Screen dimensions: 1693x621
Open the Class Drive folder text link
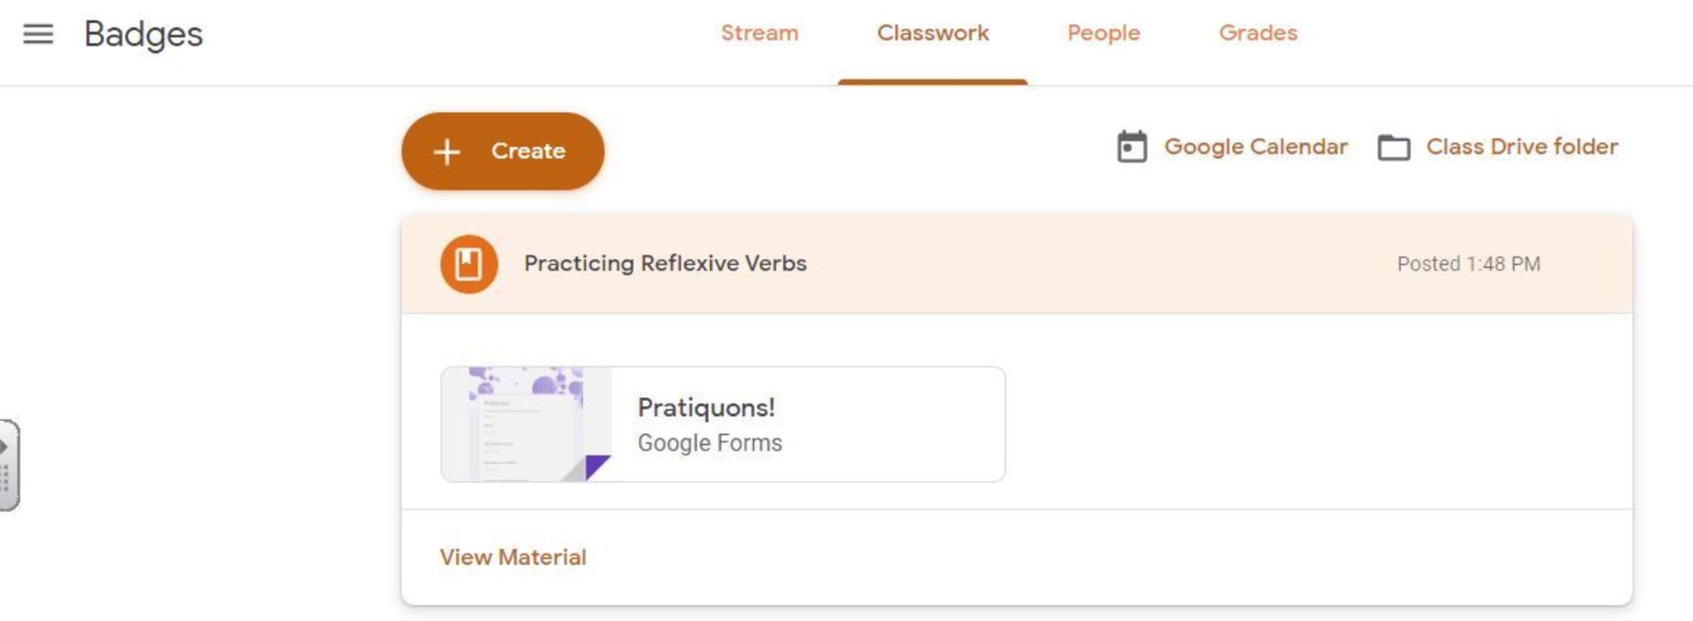(1521, 147)
